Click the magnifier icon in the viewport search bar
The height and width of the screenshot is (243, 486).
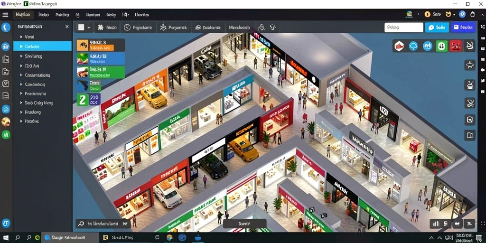(81, 224)
